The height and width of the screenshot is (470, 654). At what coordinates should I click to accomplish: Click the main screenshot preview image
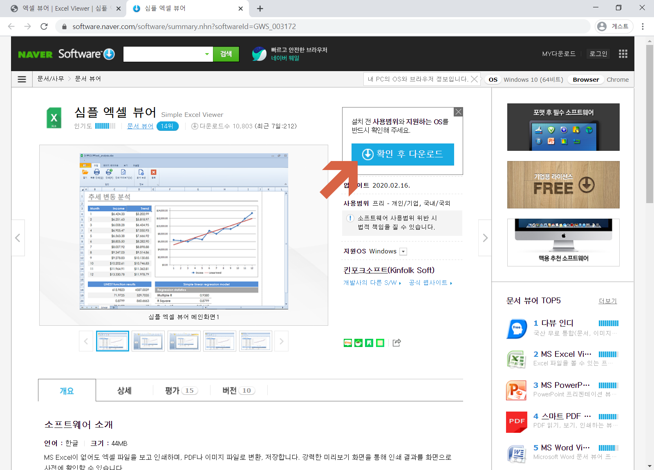(184, 231)
